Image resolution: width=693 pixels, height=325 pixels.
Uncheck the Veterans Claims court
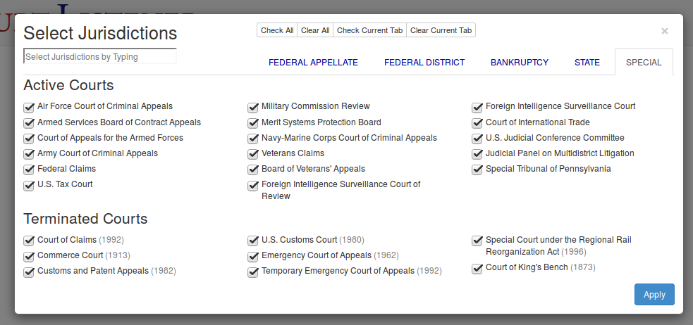(x=253, y=153)
